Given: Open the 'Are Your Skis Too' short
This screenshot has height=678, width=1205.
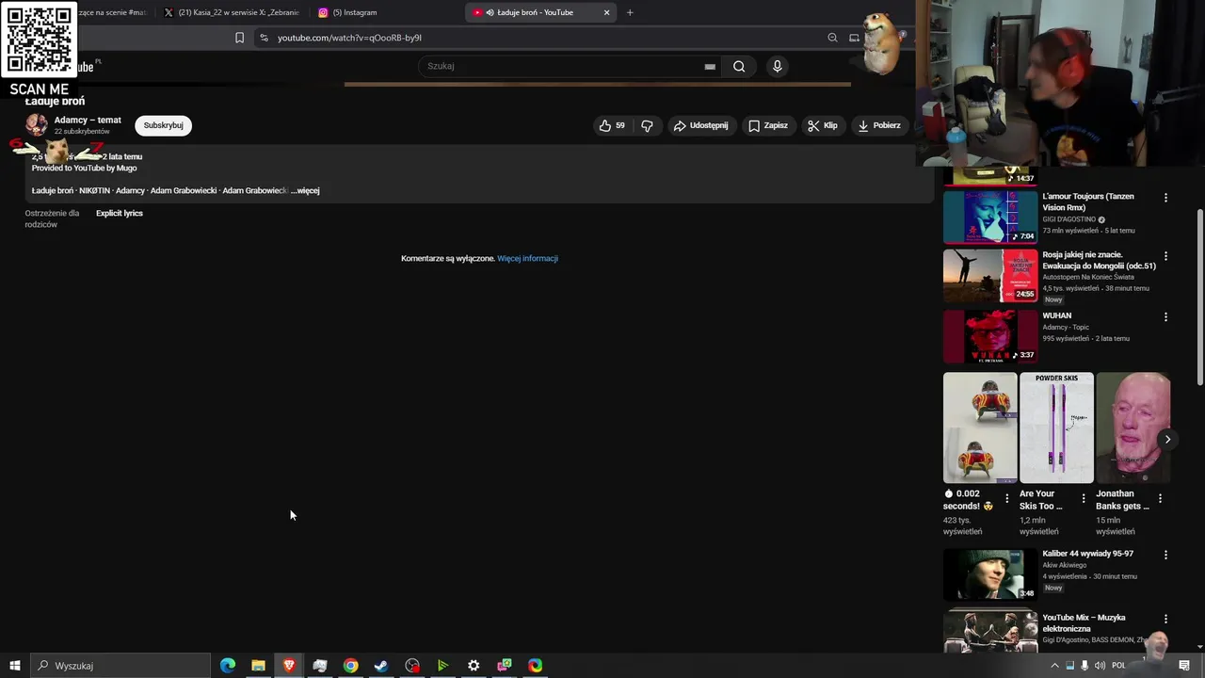Looking at the screenshot, I should point(1056,428).
